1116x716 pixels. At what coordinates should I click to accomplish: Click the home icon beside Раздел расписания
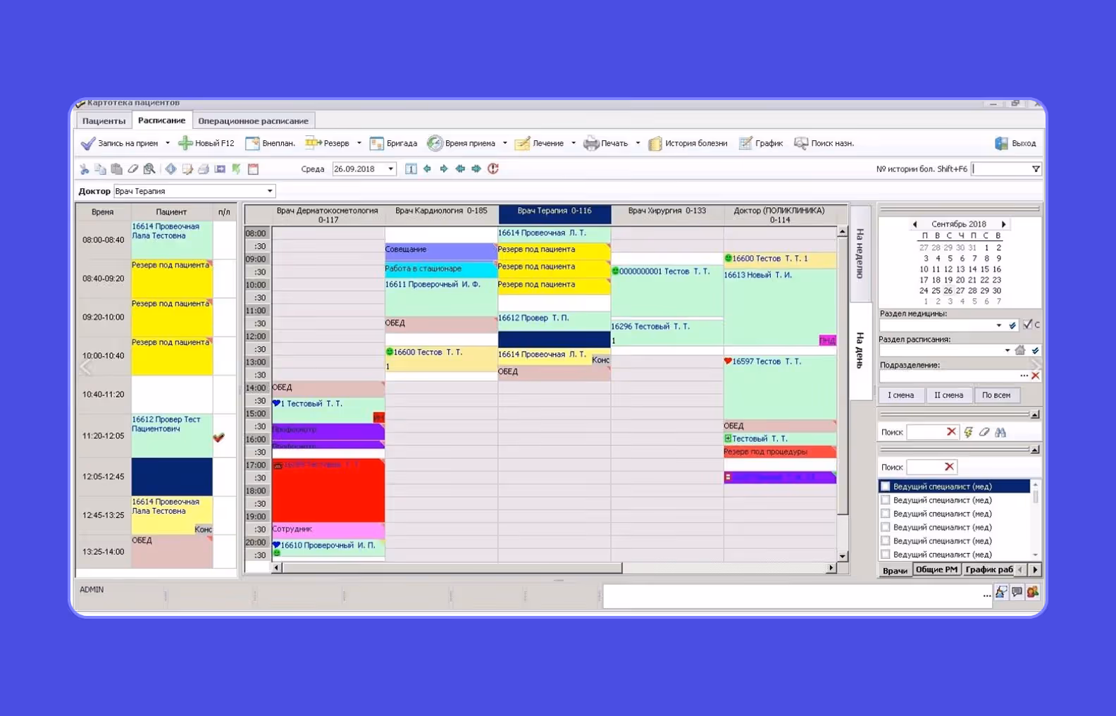point(1020,350)
